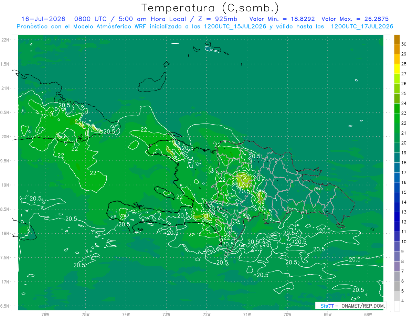The height and width of the screenshot is (319, 413).
Task: Click the legend color band between 25 and 26
Action: tap(397, 89)
